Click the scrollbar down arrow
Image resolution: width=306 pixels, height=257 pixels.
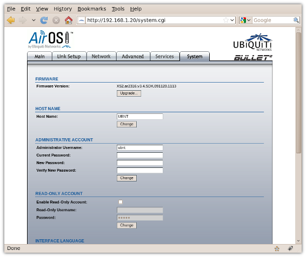tap(298, 241)
